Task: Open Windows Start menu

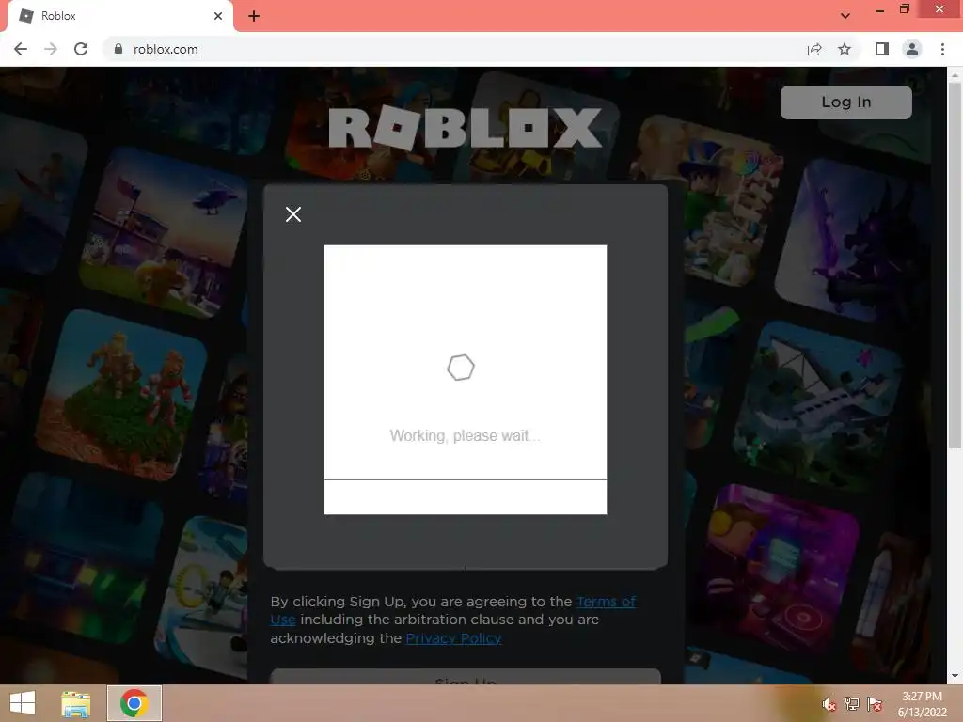Action: coord(23,703)
